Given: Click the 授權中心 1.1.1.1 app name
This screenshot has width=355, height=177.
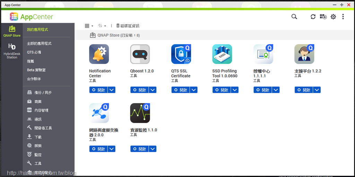Looking at the screenshot, I should click(262, 74).
